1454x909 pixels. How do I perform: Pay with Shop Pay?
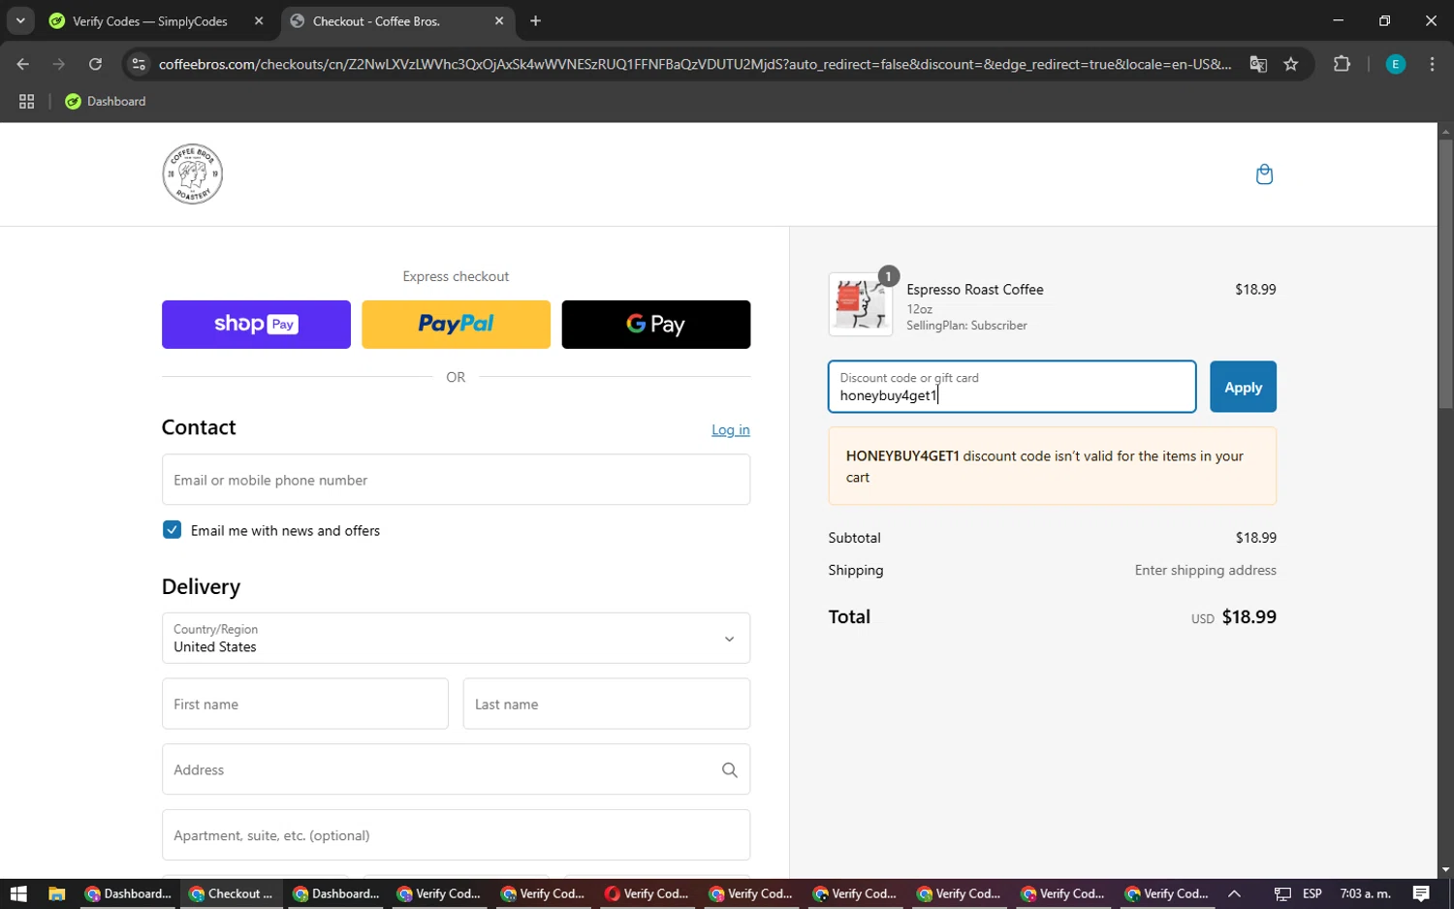256,324
